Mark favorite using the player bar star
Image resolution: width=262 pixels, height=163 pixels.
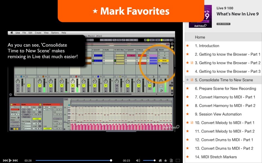click(165, 160)
